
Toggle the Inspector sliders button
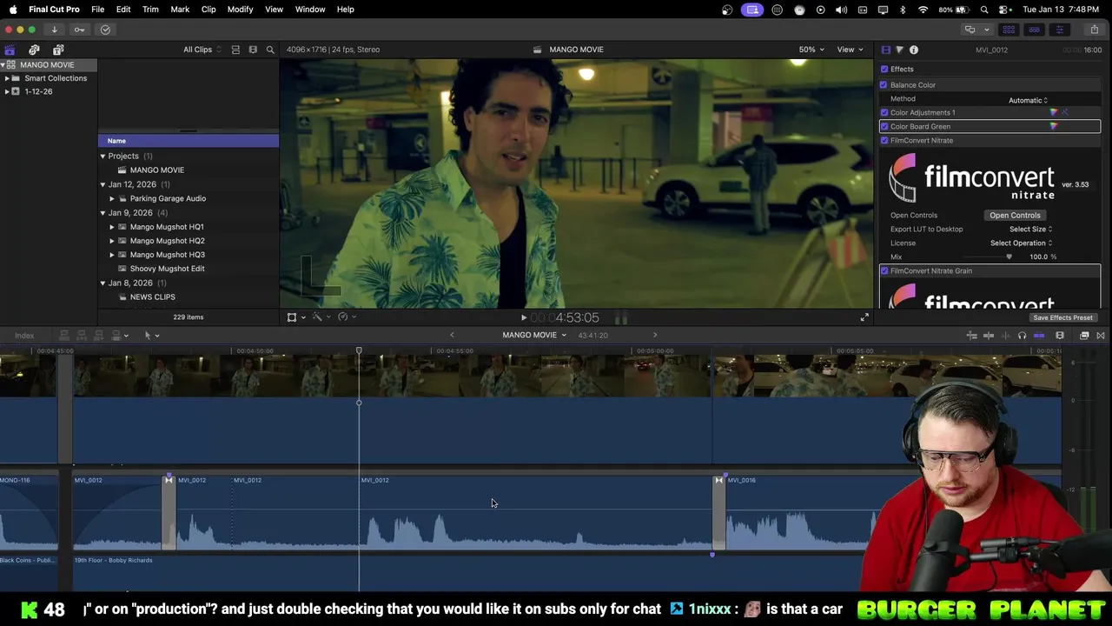coord(1059,30)
